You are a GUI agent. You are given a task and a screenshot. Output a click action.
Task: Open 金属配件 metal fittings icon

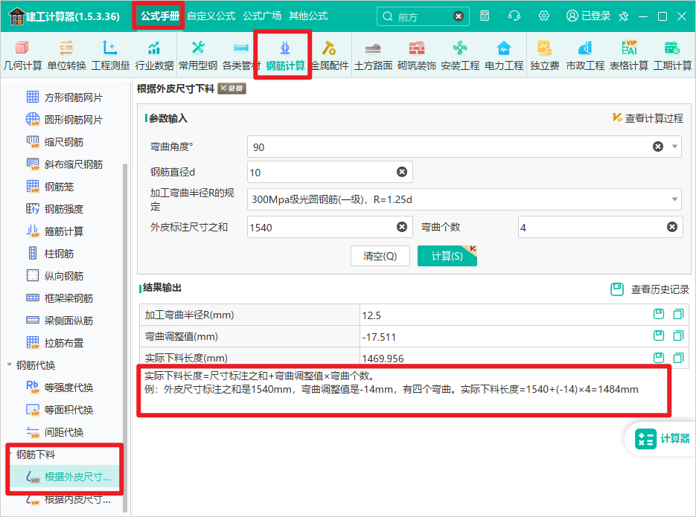point(329,56)
